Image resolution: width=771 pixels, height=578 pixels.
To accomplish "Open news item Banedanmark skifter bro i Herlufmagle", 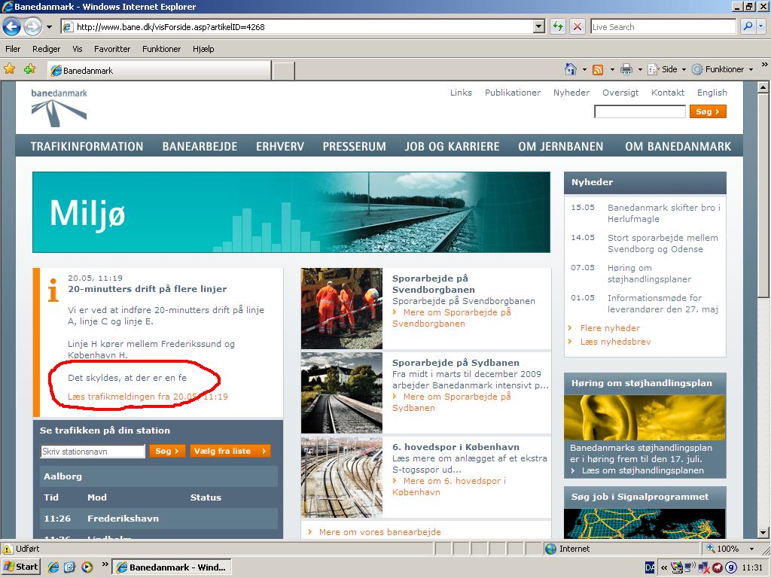I will tap(664, 213).
